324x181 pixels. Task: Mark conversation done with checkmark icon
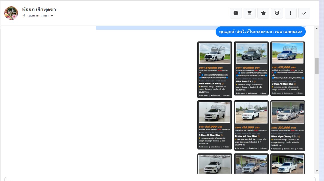click(304, 13)
